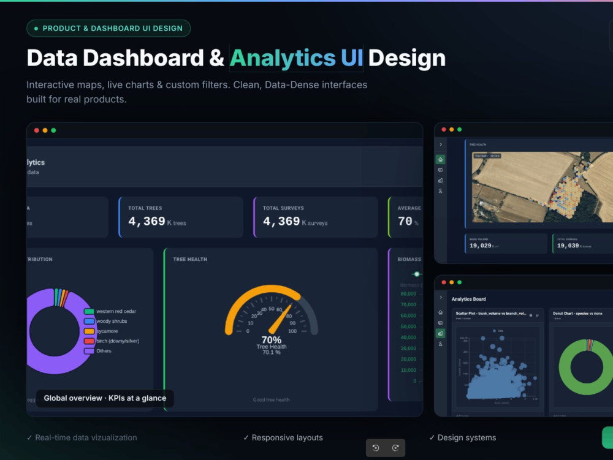The height and width of the screenshot is (460, 613).
Task: Click the Biomass chart legend marker
Action: click(417, 274)
